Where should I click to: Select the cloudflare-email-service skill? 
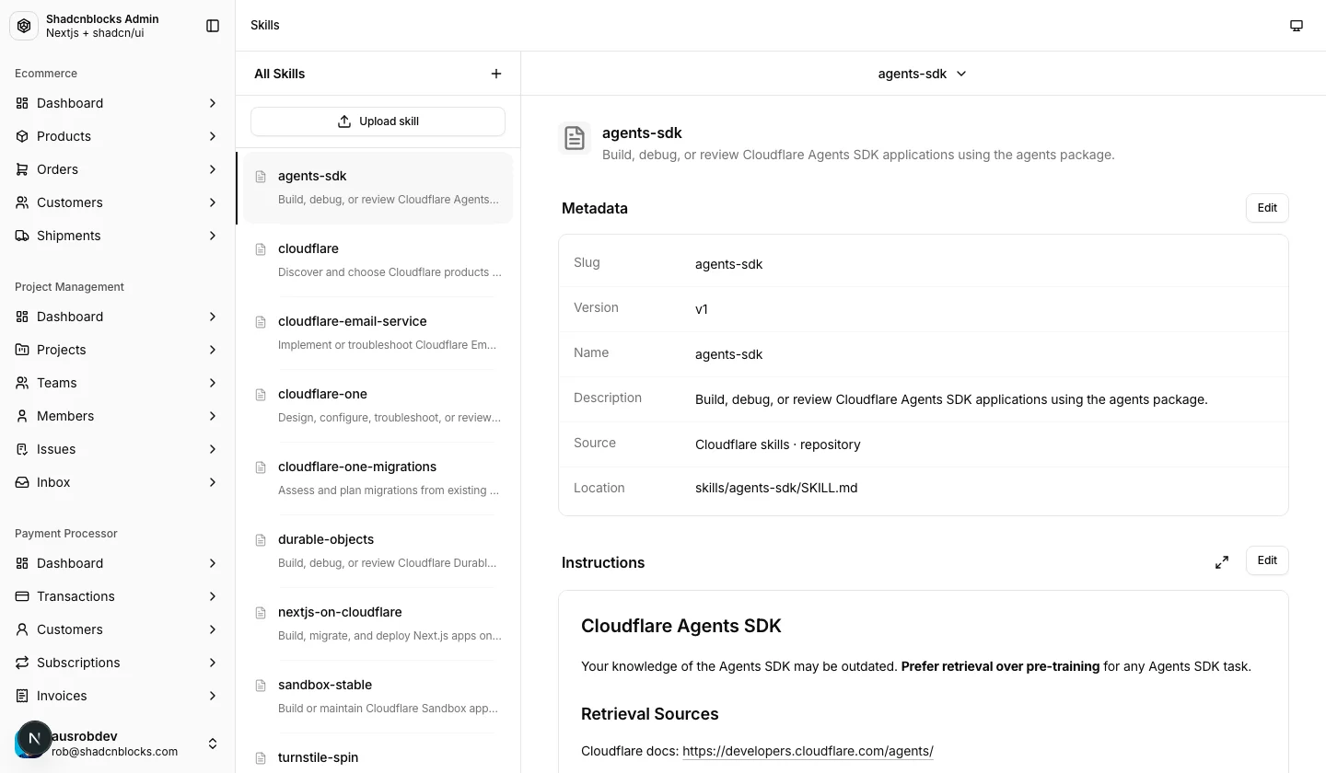378,333
